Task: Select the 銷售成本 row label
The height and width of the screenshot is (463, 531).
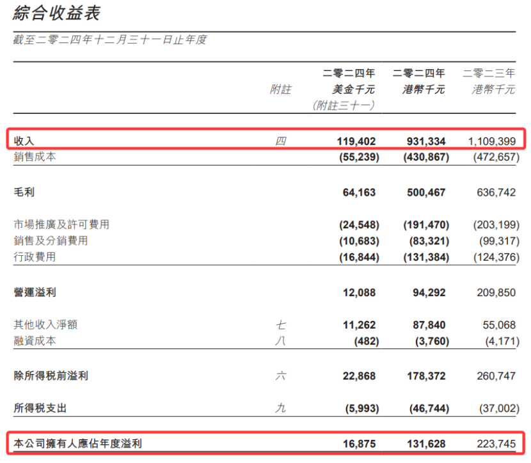Action: [35, 157]
